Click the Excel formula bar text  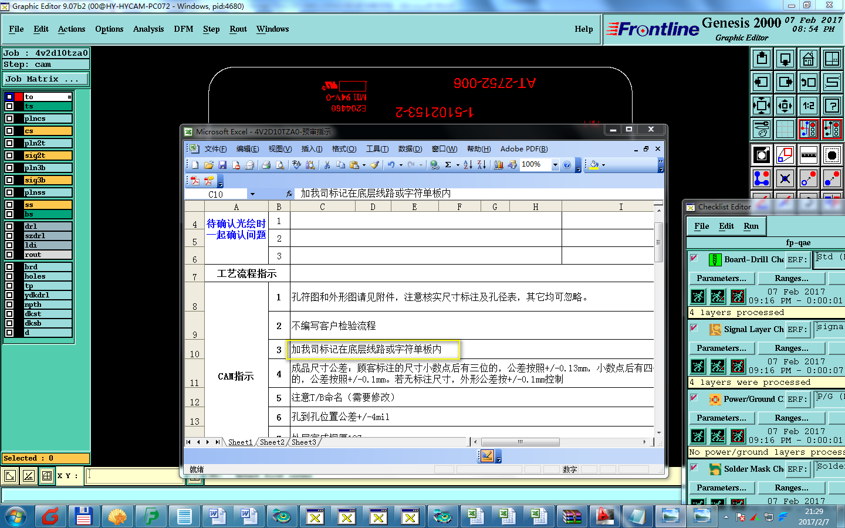click(x=376, y=194)
